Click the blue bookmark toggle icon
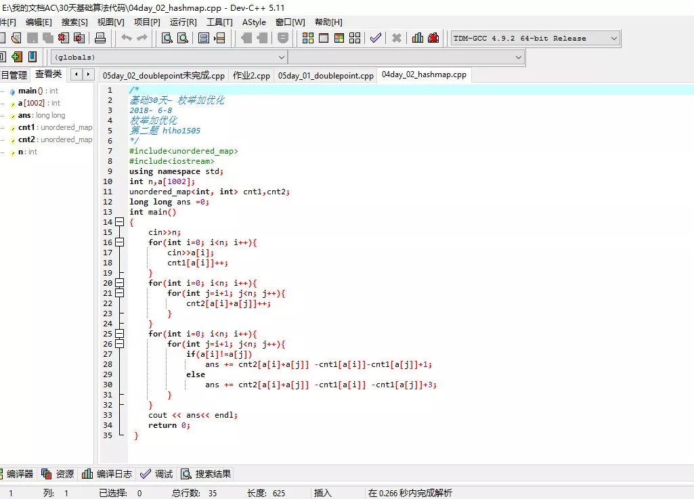 (x=32, y=57)
